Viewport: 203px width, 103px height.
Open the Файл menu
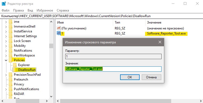(5, 10)
